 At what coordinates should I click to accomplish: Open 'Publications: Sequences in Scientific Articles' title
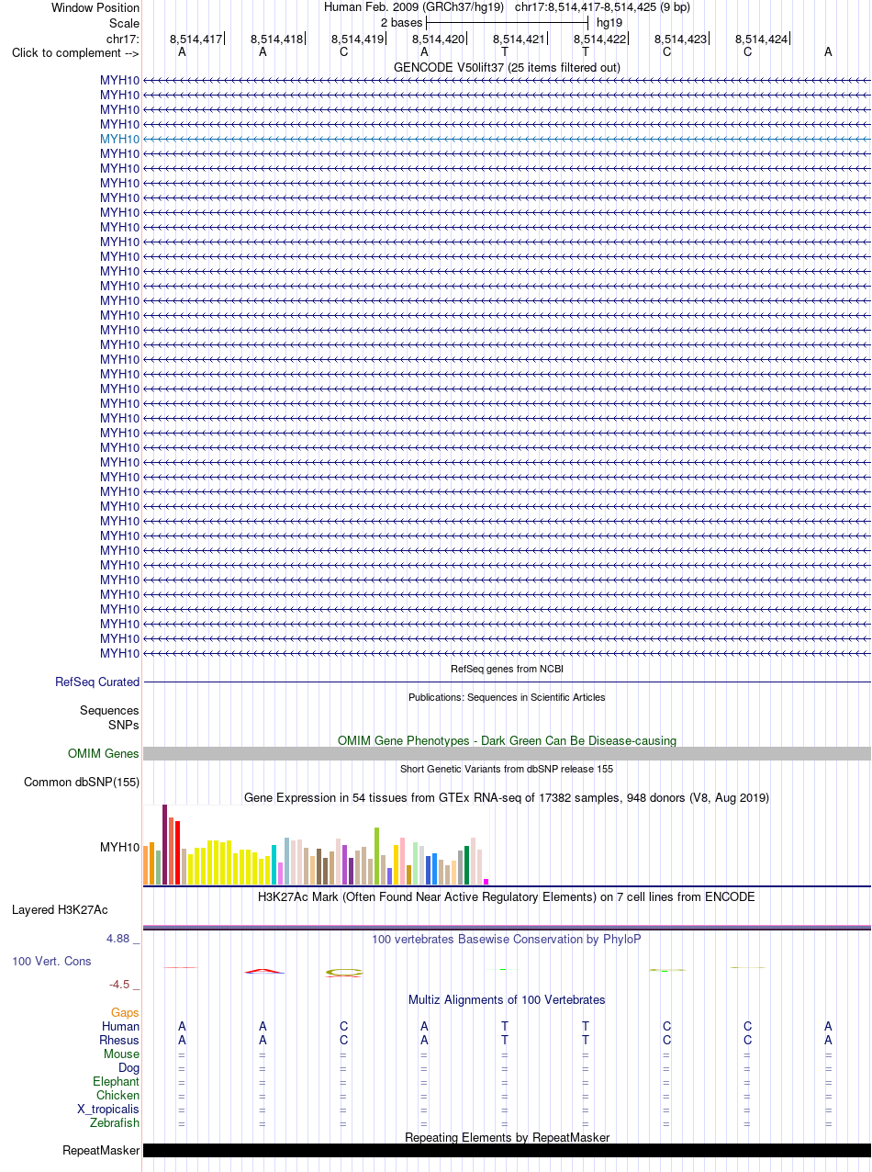(507, 697)
